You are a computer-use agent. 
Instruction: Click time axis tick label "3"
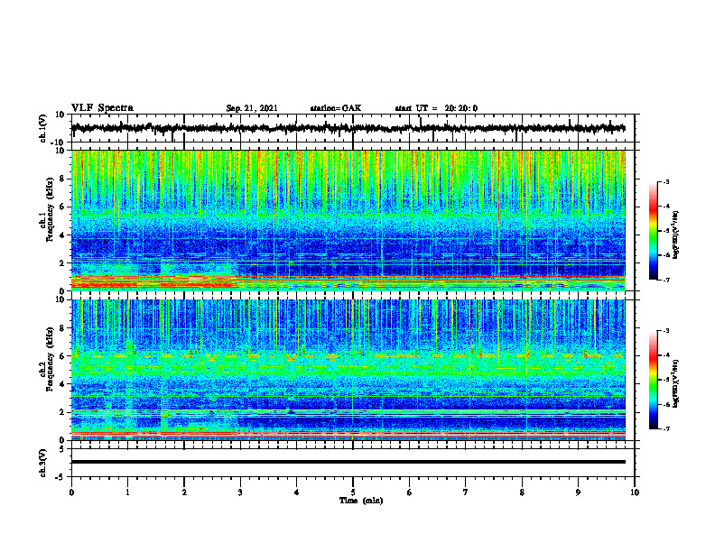pyautogui.click(x=240, y=492)
